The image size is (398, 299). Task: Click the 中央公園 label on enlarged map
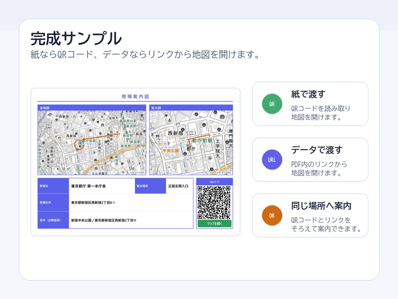point(171,151)
